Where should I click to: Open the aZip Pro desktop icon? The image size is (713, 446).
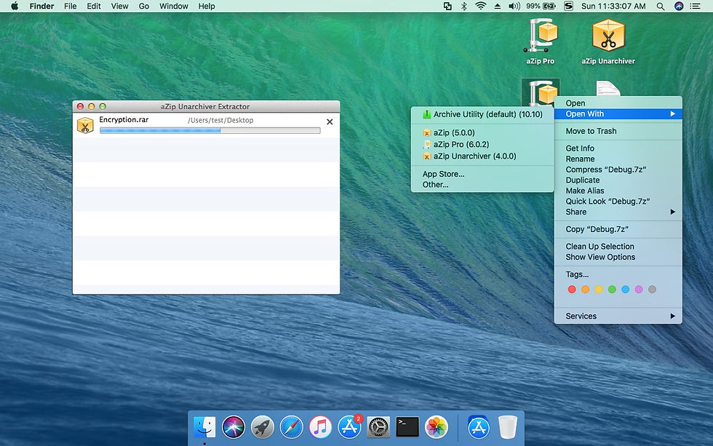pos(540,36)
